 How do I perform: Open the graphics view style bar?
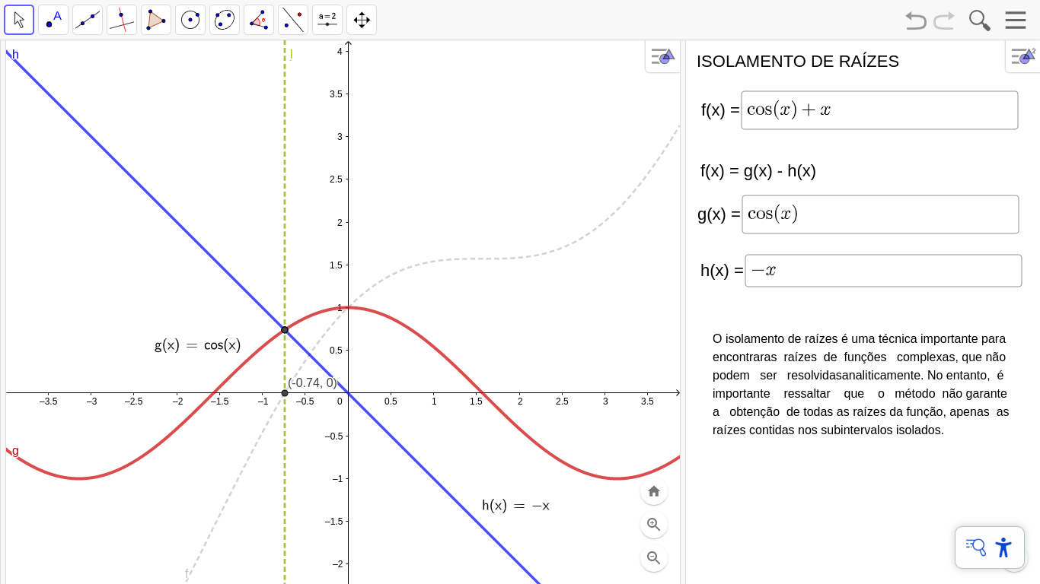(x=662, y=56)
